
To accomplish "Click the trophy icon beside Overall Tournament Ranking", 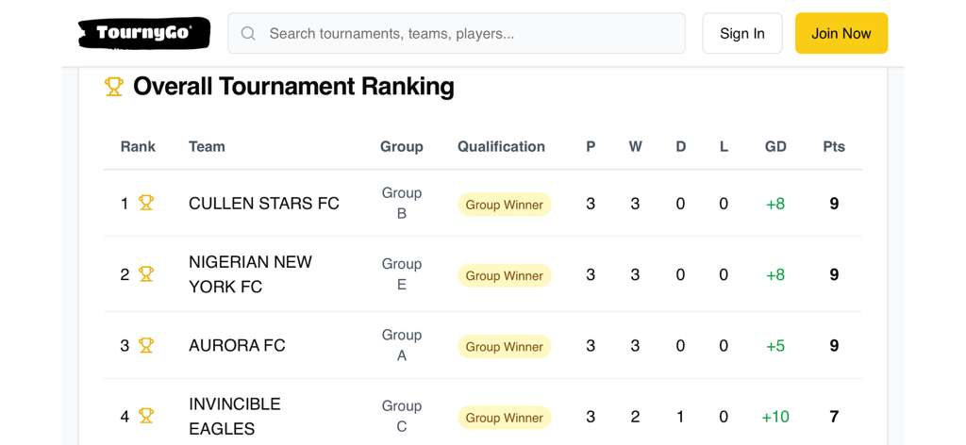I will (x=114, y=87).
